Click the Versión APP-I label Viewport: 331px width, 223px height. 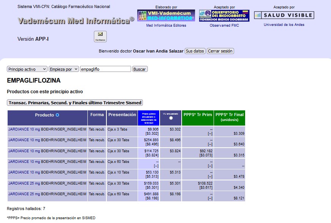[33, 39]
